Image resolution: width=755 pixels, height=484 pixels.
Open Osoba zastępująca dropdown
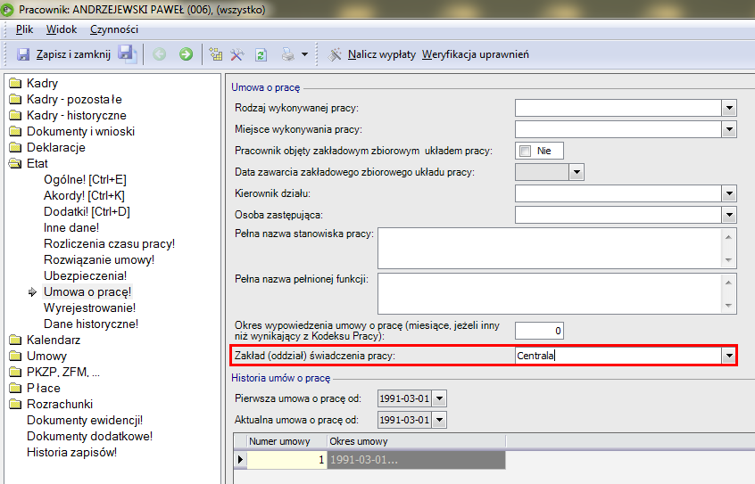click(x=729, y=215)
